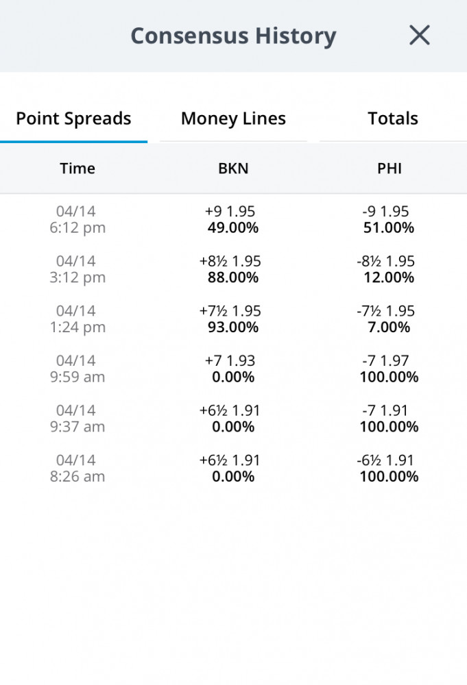Screen dimensions: 467x685
Task: Switch to the Money Lines tab
Action: click(233, 119)
